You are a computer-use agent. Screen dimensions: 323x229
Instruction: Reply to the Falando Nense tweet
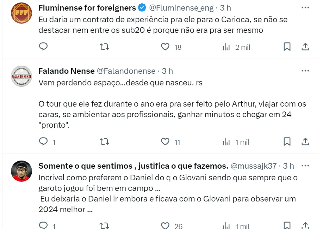(x=43, y=141)
